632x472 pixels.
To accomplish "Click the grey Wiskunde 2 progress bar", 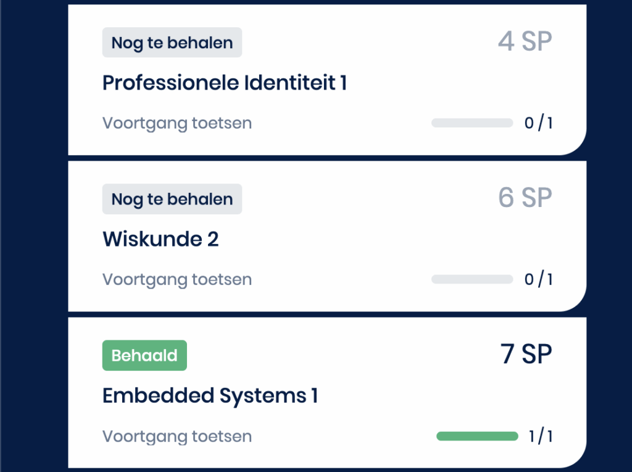I will click(x=472, y=279).
